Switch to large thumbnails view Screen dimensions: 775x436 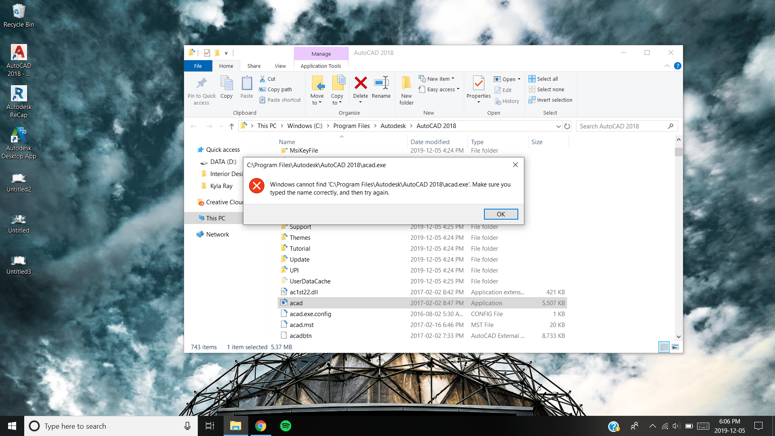point(675,346)
